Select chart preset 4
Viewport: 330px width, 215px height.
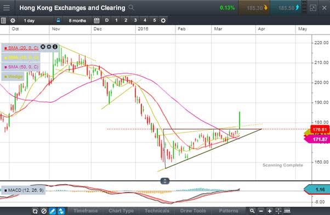[145, 20]
